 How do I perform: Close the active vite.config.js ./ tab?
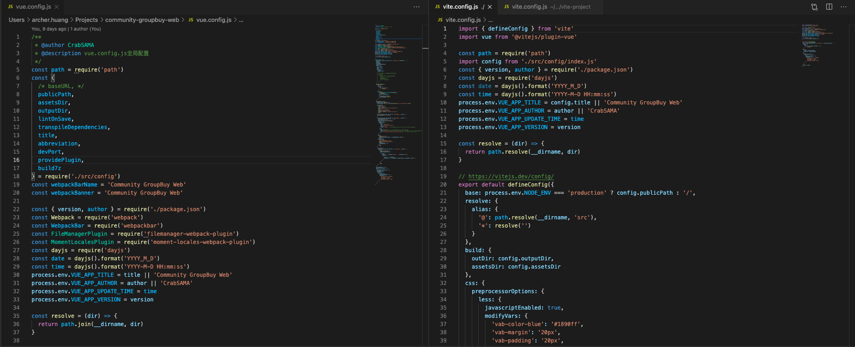(490, 7)
